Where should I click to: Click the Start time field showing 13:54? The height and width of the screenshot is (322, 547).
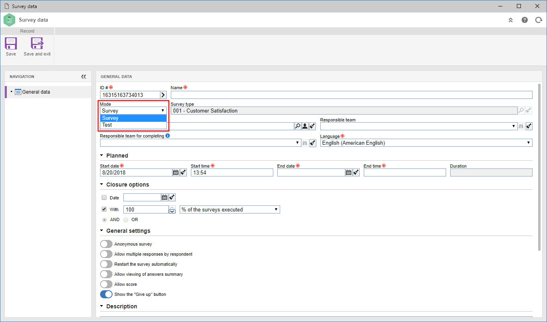(232, 172)
